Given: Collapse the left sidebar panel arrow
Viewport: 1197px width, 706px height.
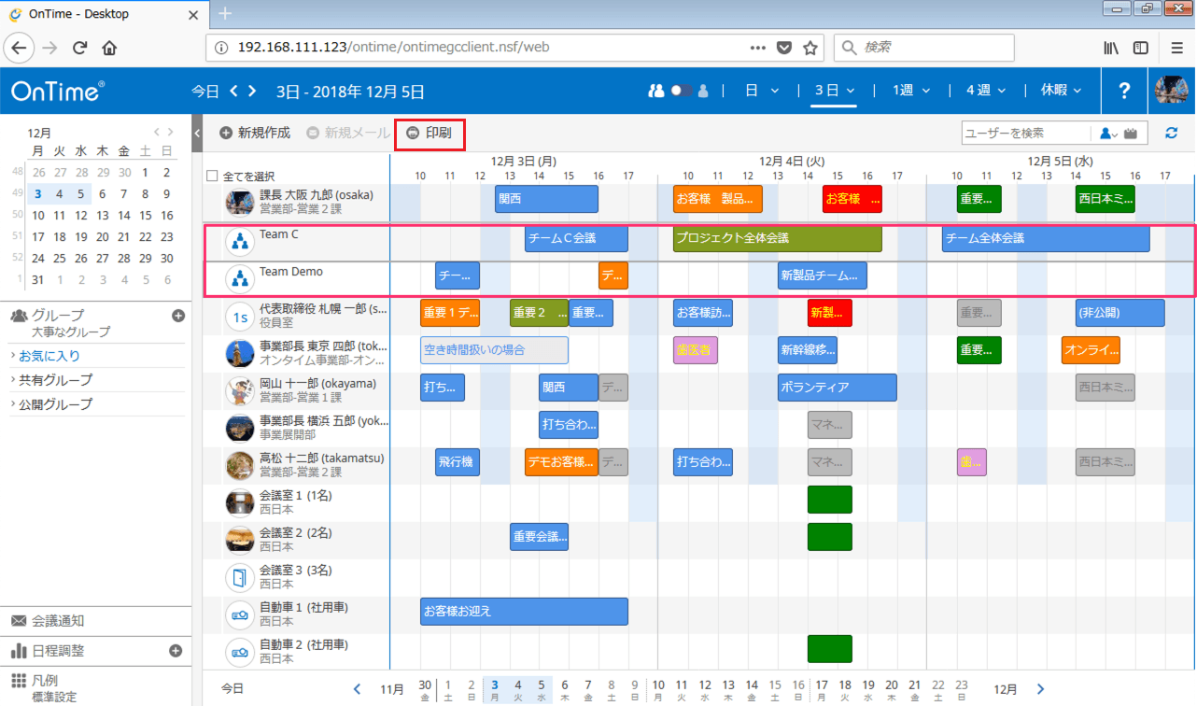Looking at the screenshot, I should [x=197, y=134].
